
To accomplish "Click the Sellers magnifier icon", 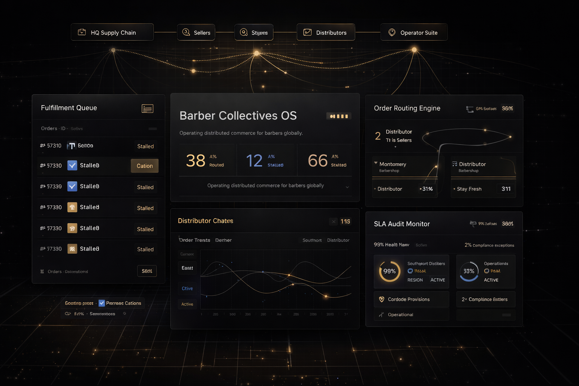I will click(185, 32).
